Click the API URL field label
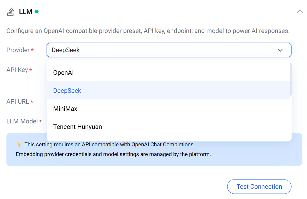Viewport: 307px width, 199px height. 18,102
